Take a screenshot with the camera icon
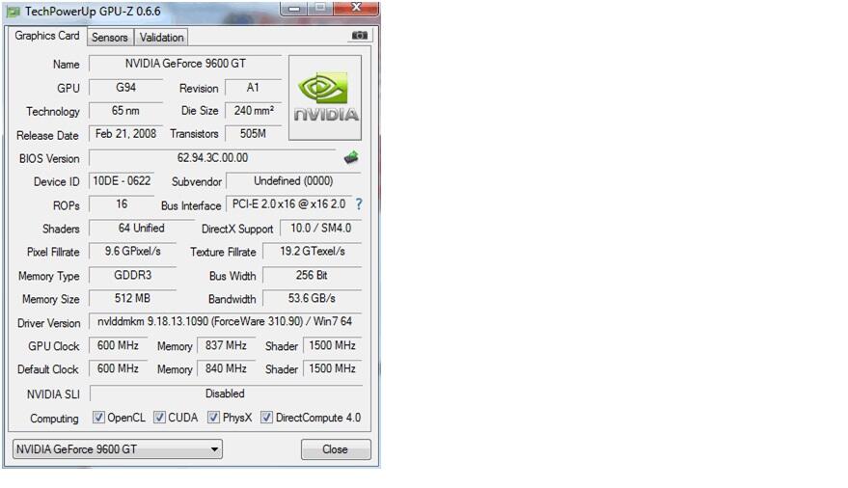The image size is (848, 488). [x=360, y=35]
